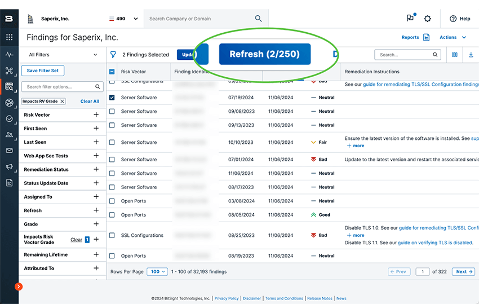Open the megaphone sidebar icon
Image resolution: width=479 pixels, height=304 pixels.
point(9,167)
